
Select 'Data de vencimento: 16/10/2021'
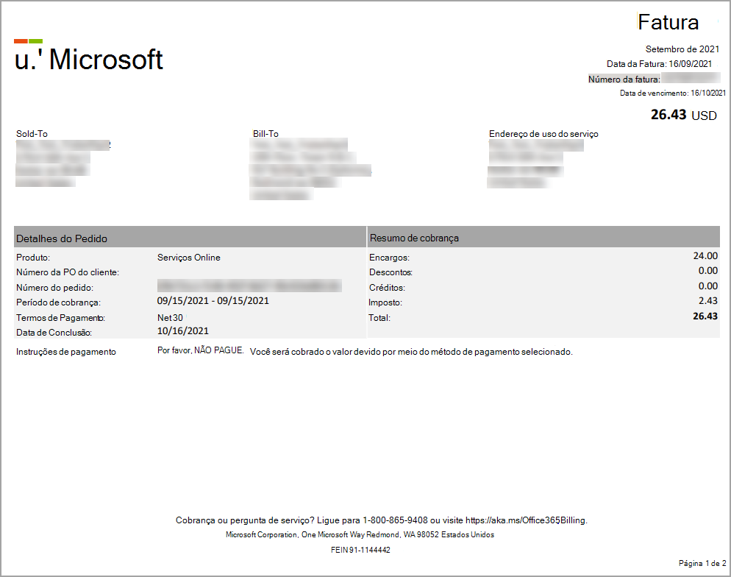673,93
